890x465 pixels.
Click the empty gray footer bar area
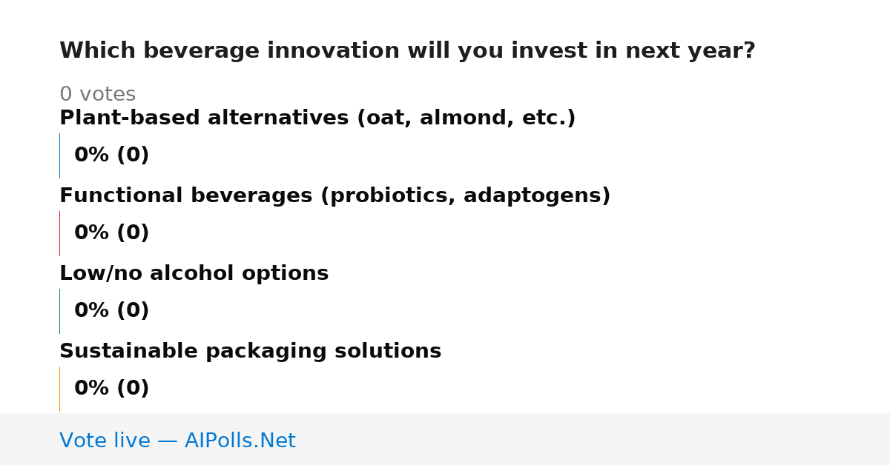593,439
